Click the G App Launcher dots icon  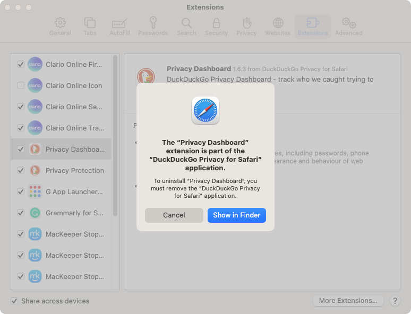(35, 191)
